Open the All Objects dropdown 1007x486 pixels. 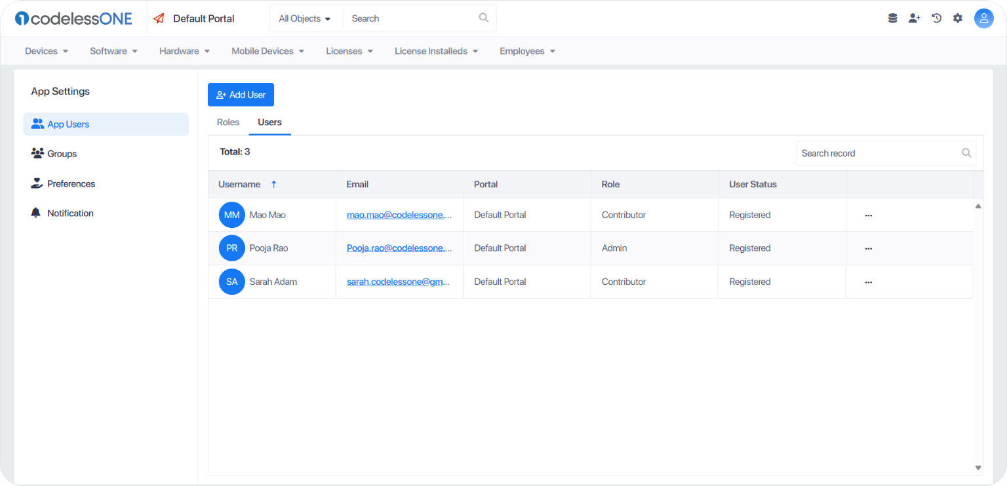(x=305, y=18)
